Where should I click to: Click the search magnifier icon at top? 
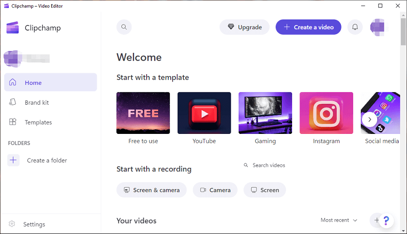click(x=124, y=27)
